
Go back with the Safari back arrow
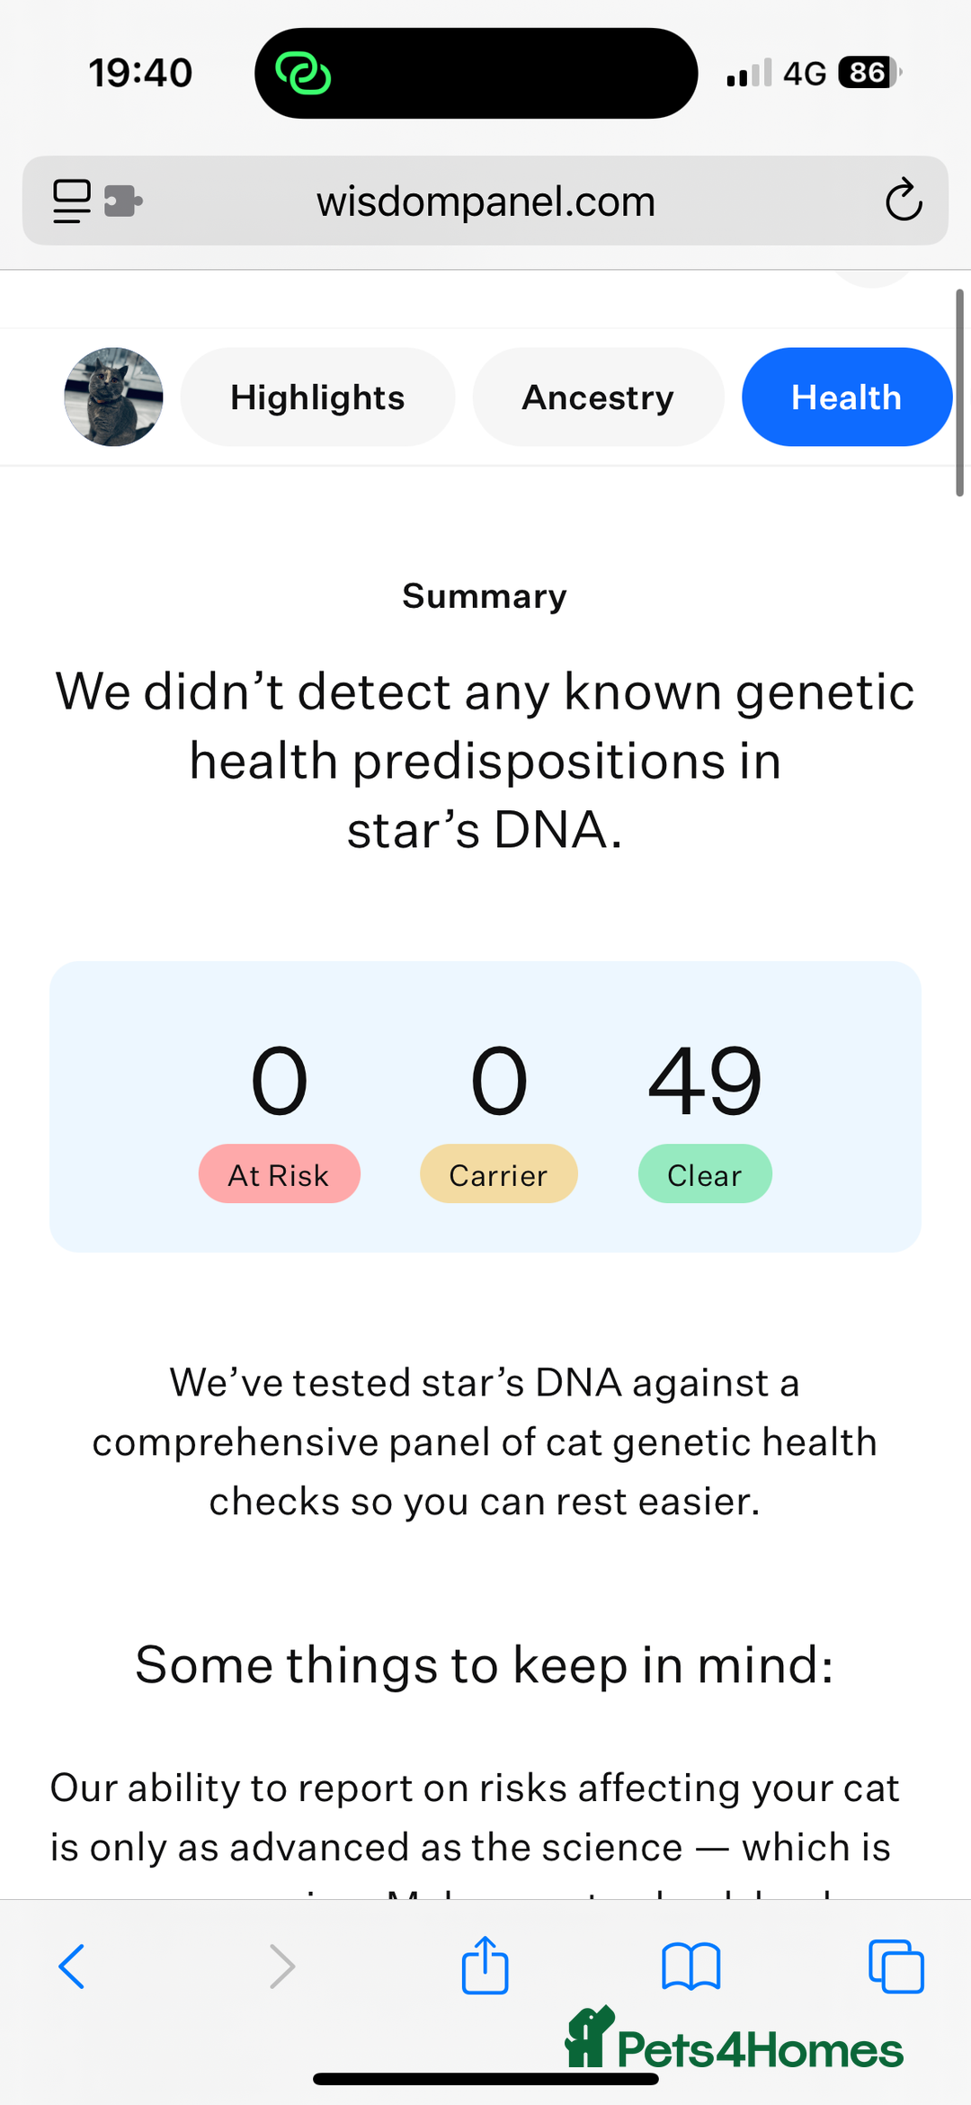tap(72, 1967)
